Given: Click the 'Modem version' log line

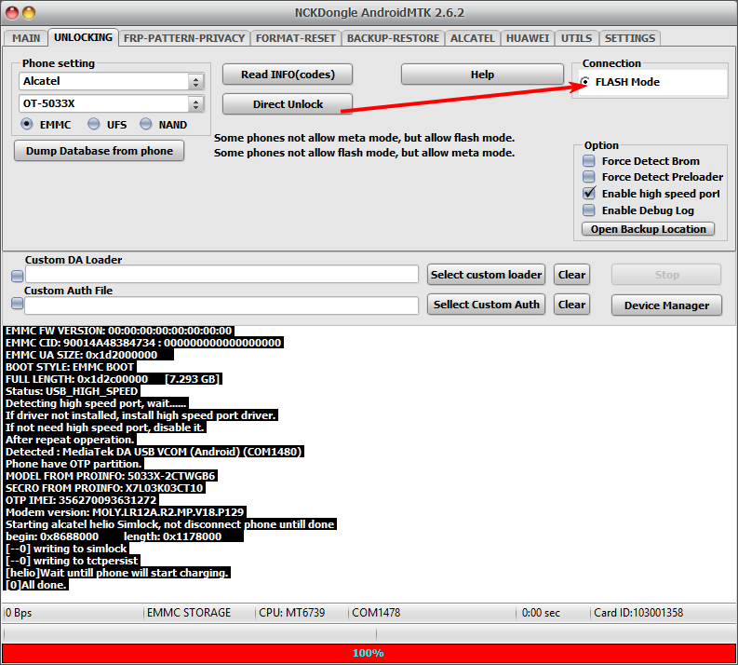Looking at the screenshot, I should 125,512.
